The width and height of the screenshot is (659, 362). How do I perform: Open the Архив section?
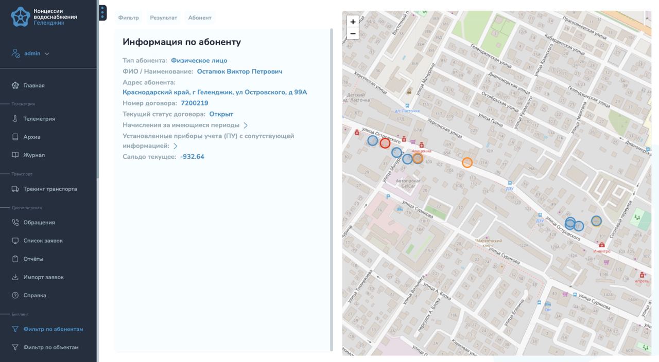[x=31, y=137]
